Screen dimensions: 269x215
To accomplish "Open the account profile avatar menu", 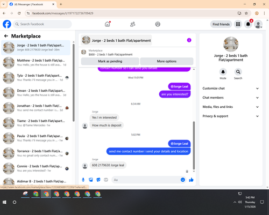I will (x=258, y=24).
